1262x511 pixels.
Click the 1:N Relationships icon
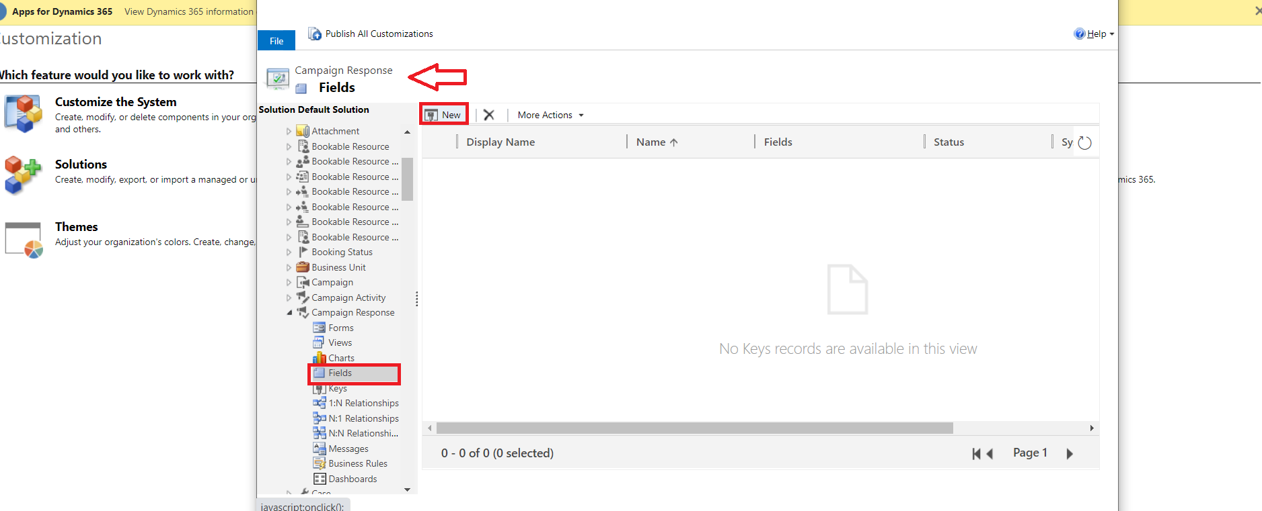coord(320,403)
